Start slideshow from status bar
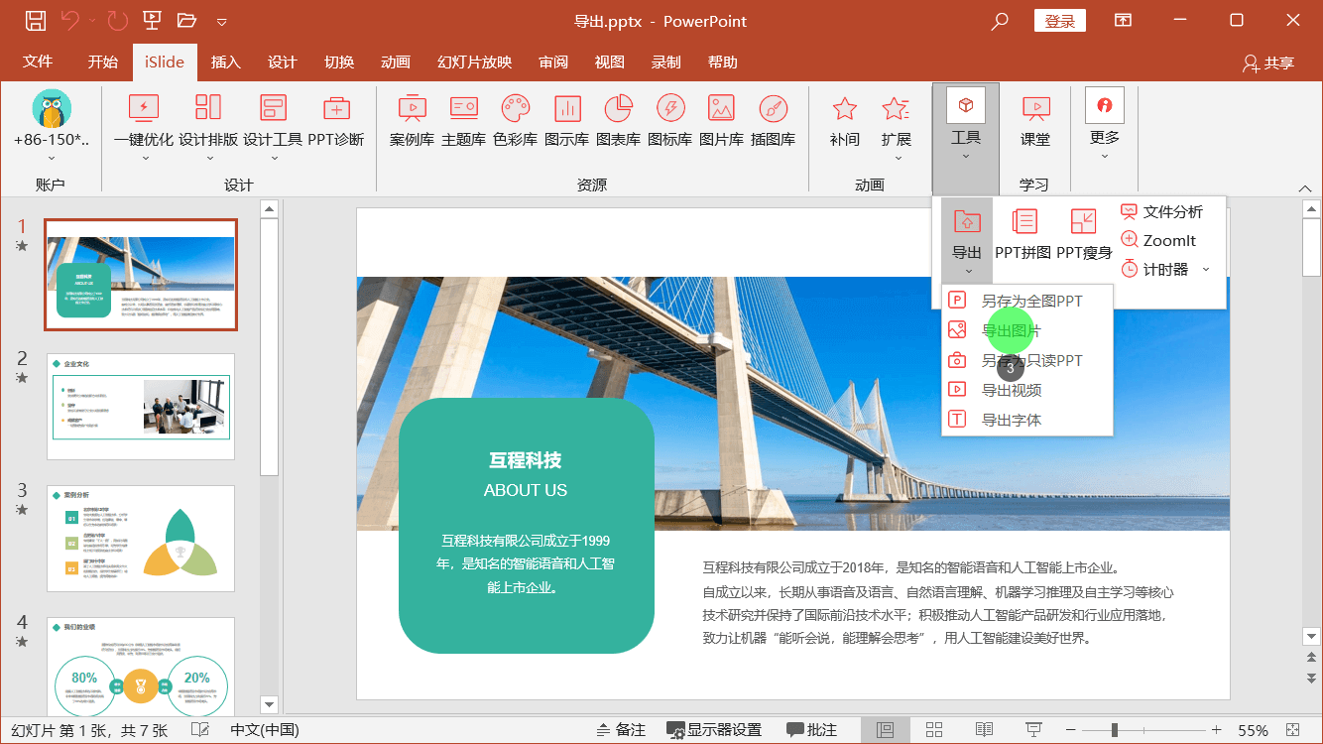 pyautogui.click(x=1033, y=730)
